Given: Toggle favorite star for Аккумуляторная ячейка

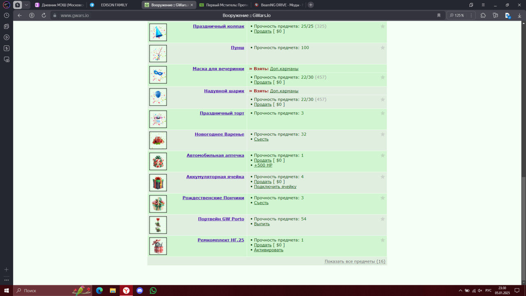Looking at the screenshot, I should point(383,177).
